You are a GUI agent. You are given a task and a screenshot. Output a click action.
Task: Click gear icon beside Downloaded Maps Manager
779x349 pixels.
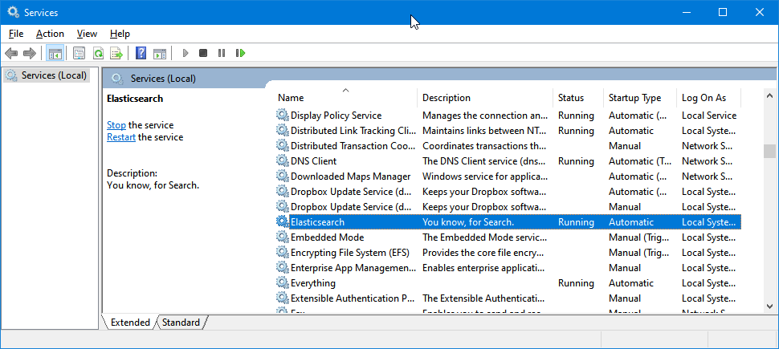(282, 177)
